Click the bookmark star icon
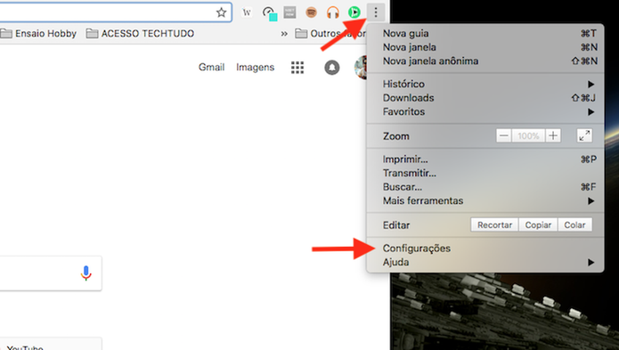619x350 pixels. [x=221, y=12]
